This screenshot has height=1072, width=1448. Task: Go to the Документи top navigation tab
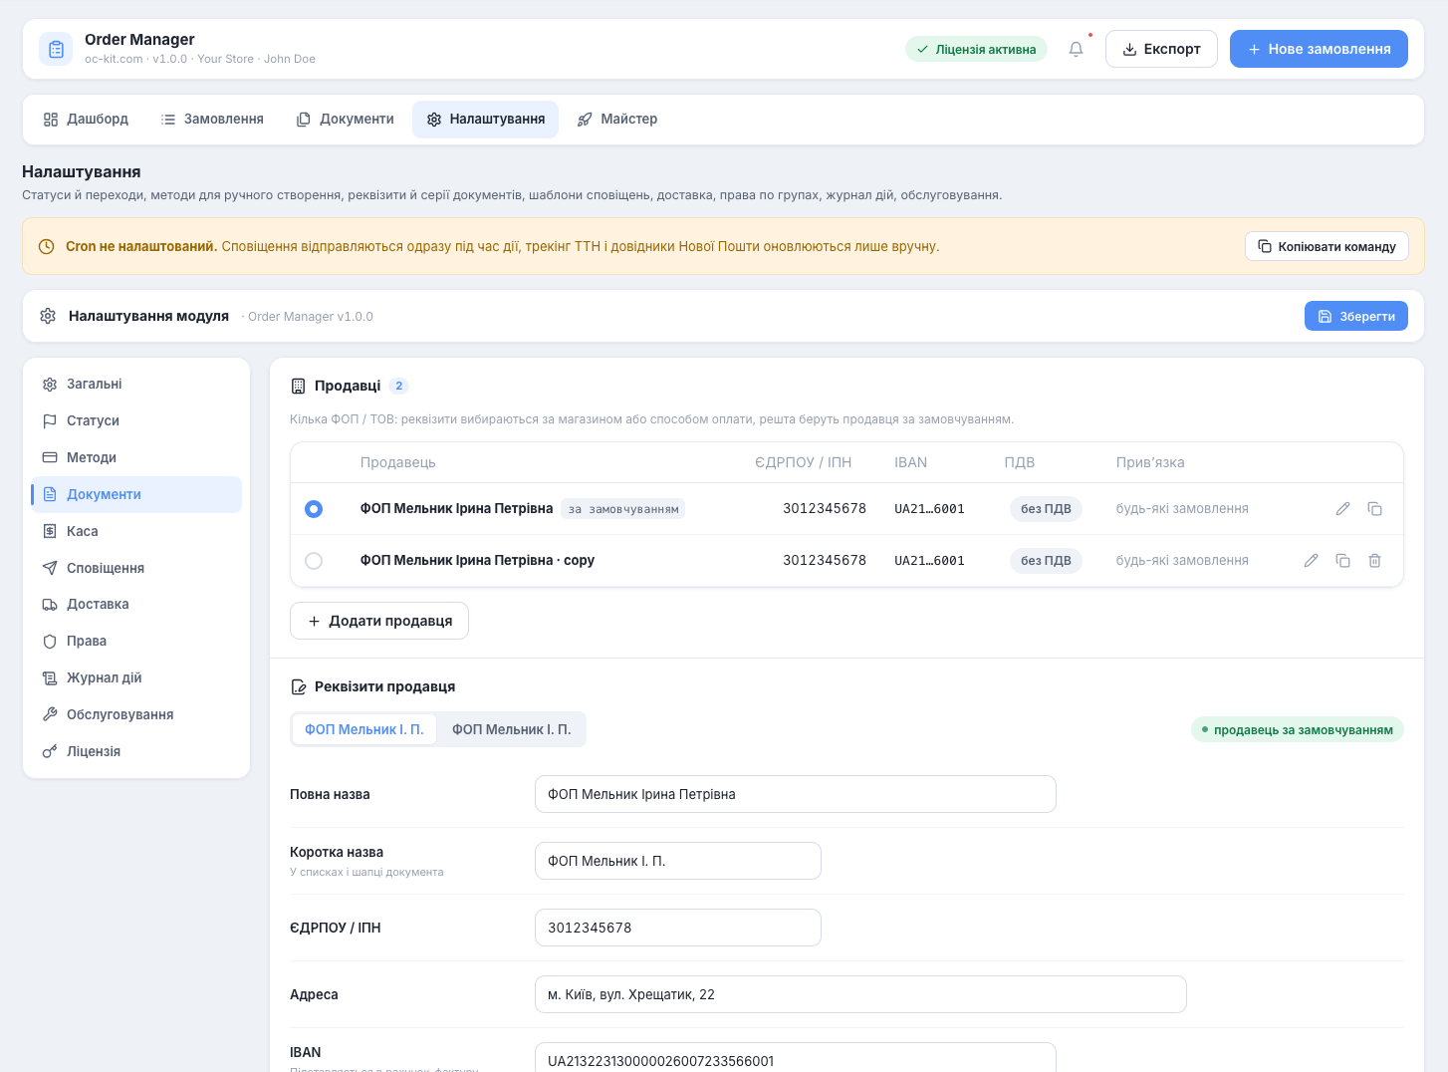point(345,120)
